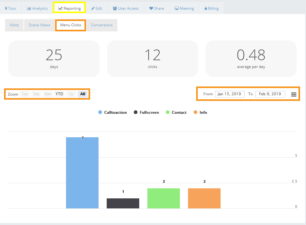Toggle the Contact legend series

176,112
